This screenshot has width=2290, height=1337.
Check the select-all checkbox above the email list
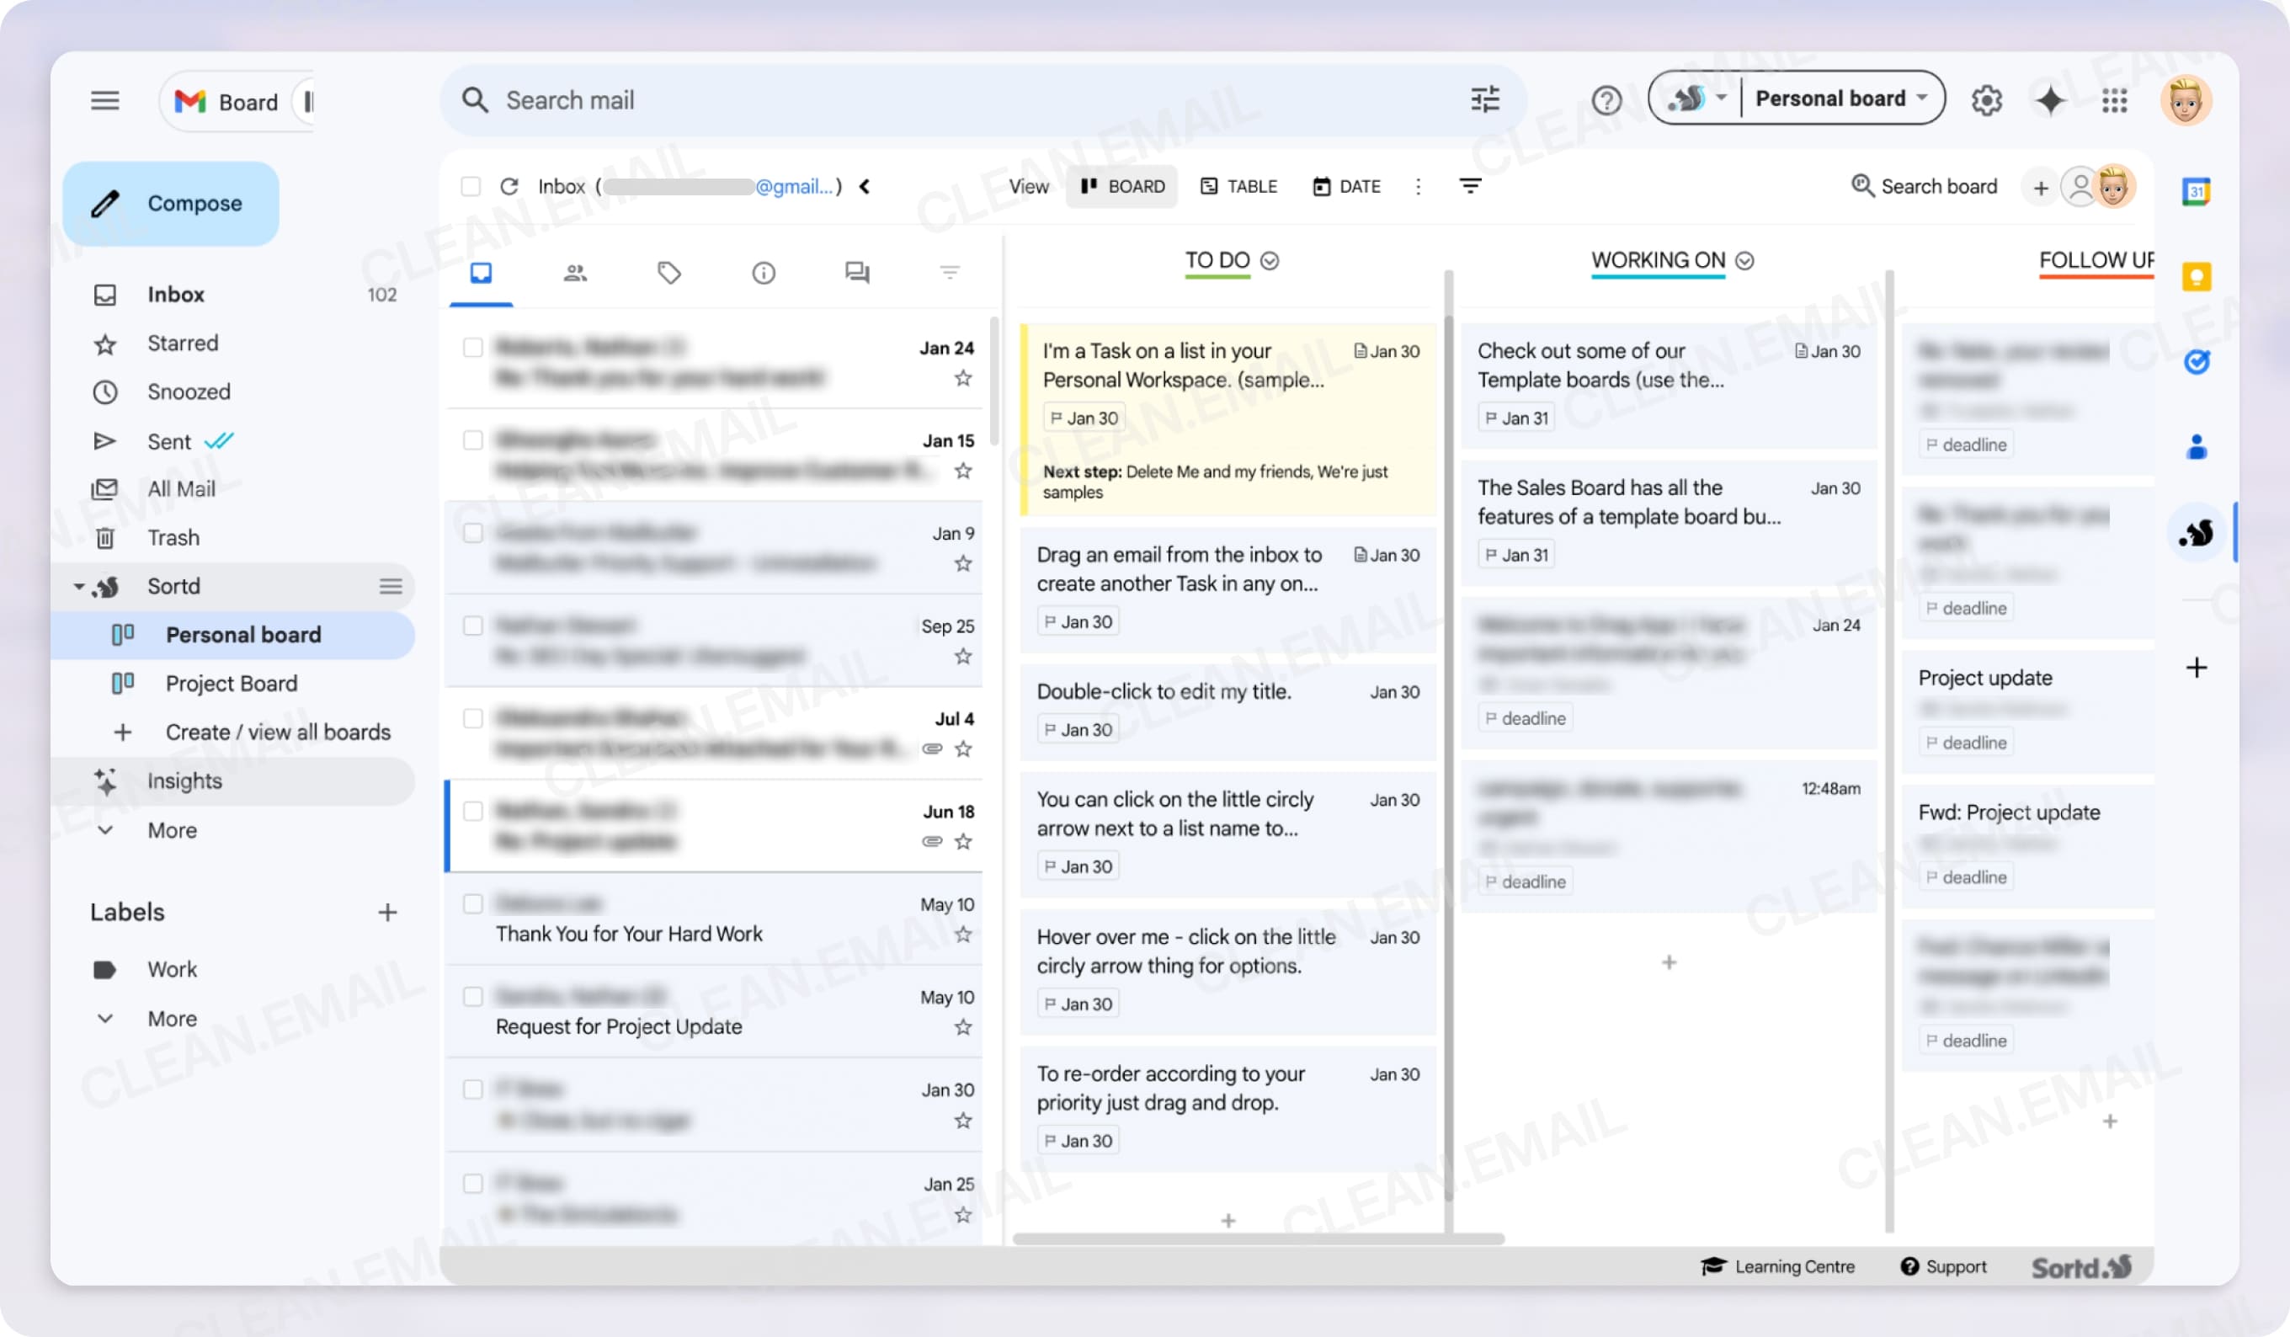coord(471,186)
